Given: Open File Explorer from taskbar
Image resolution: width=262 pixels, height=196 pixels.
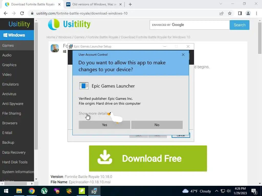Looking at the screenshot, I should (x=19, y=191).
